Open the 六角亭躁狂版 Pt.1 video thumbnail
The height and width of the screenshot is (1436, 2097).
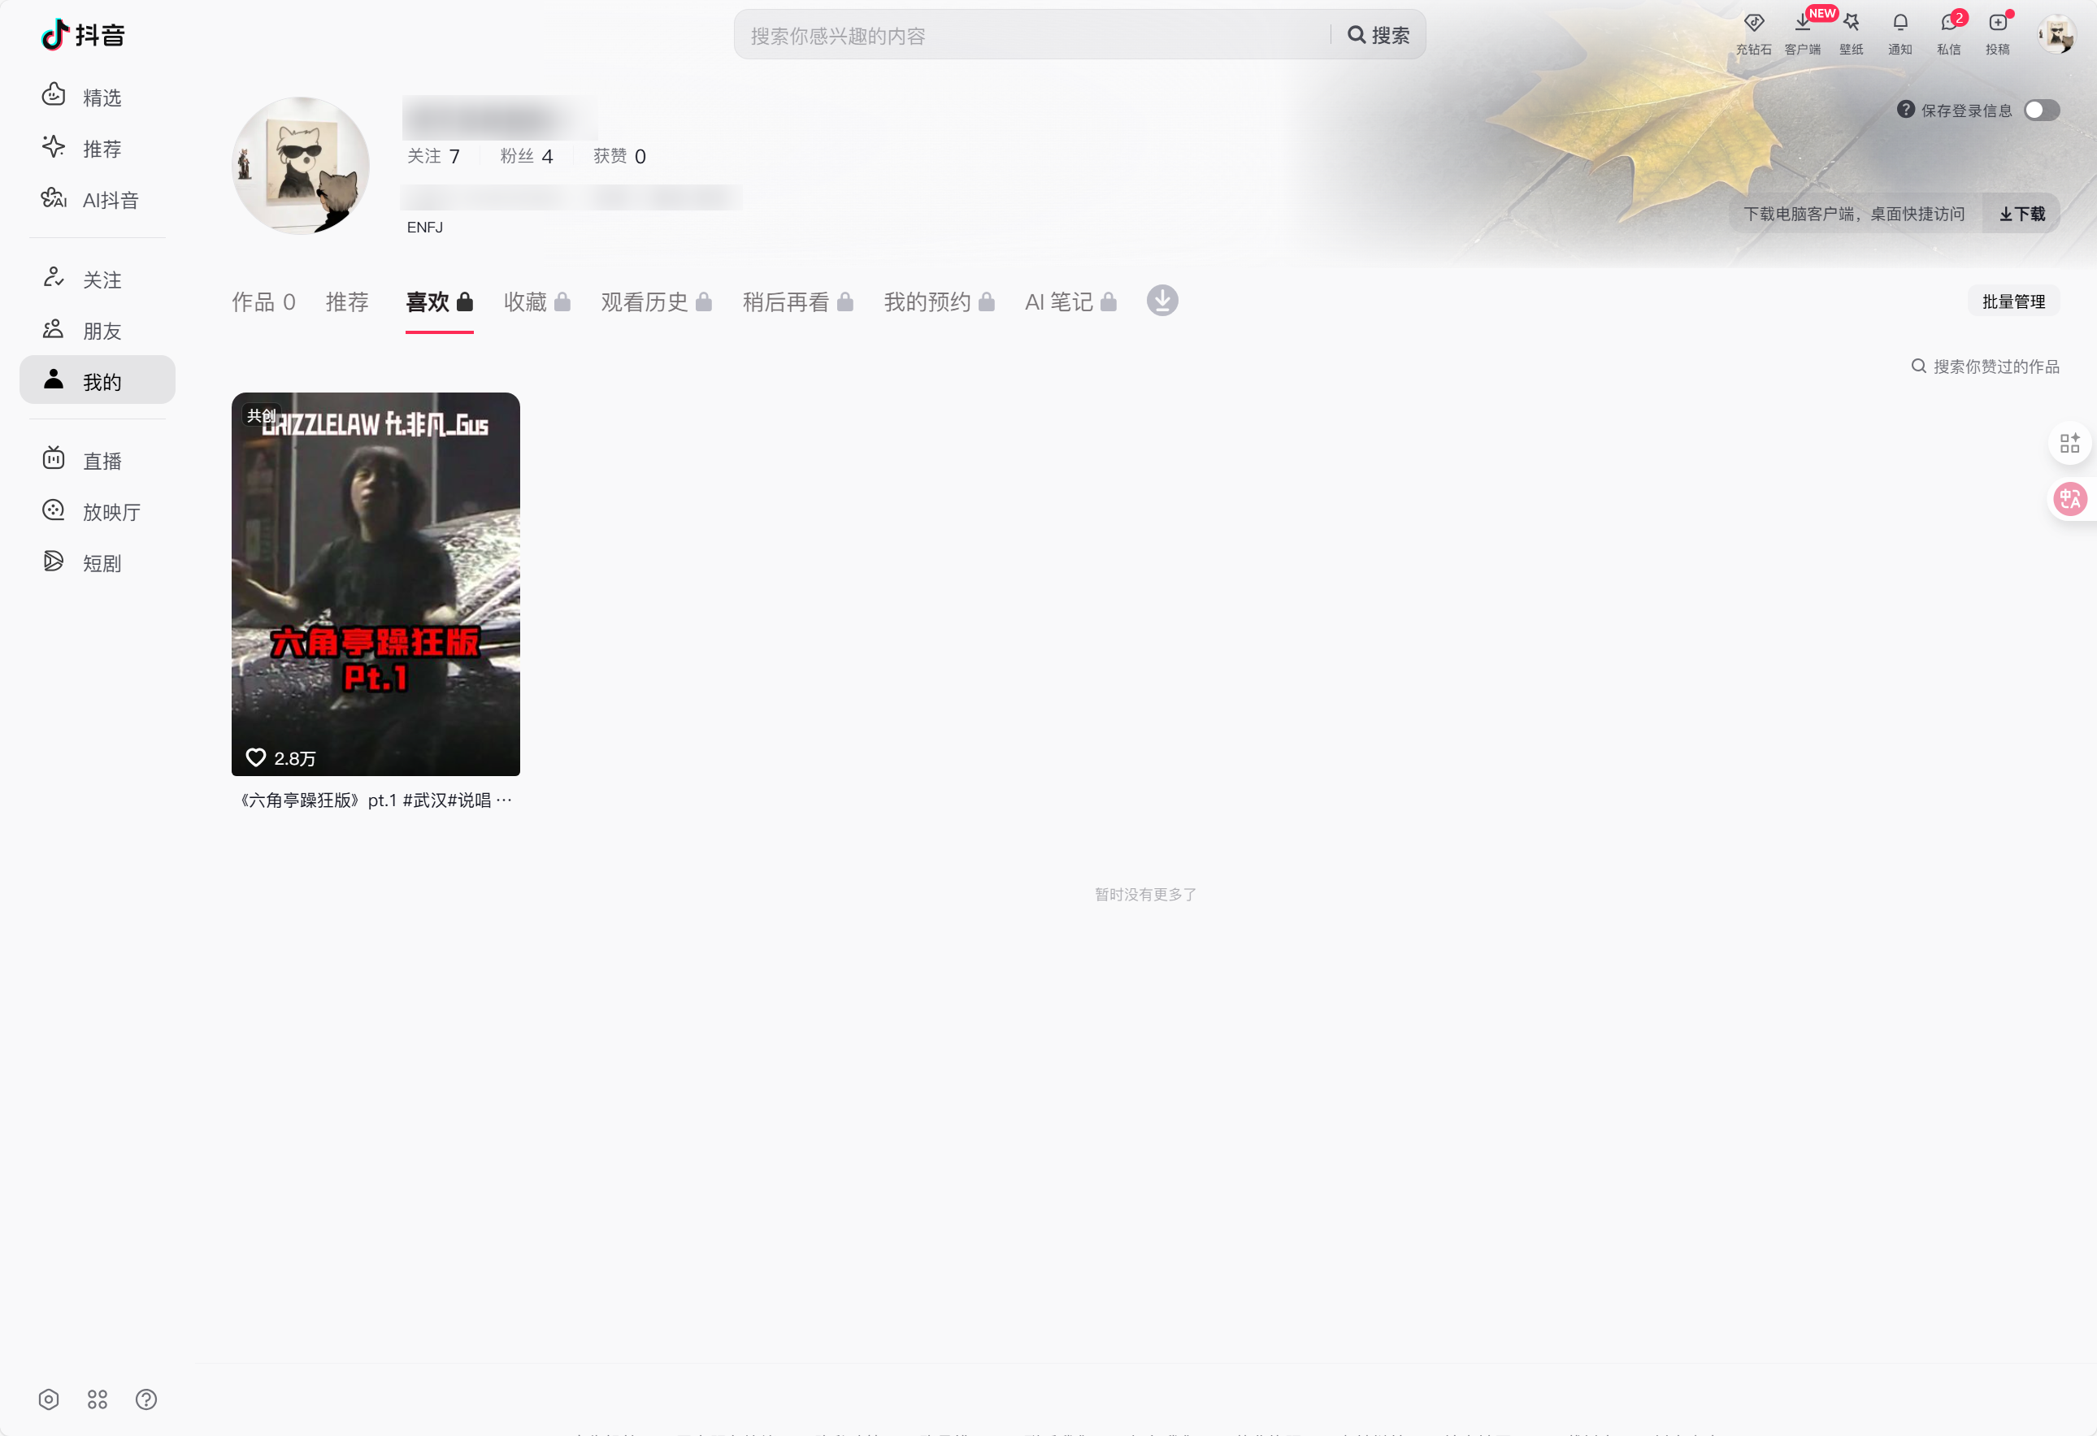[376, 584]
